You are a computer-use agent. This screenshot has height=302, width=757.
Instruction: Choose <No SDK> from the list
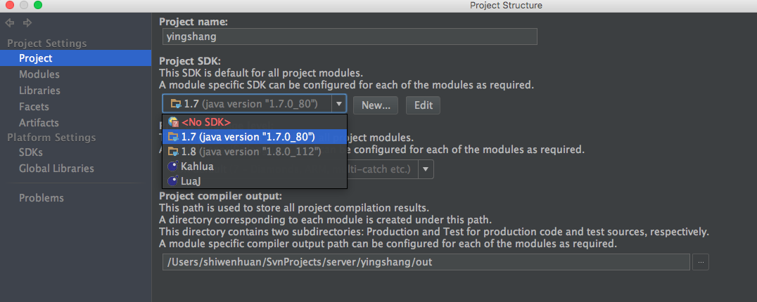205,122
